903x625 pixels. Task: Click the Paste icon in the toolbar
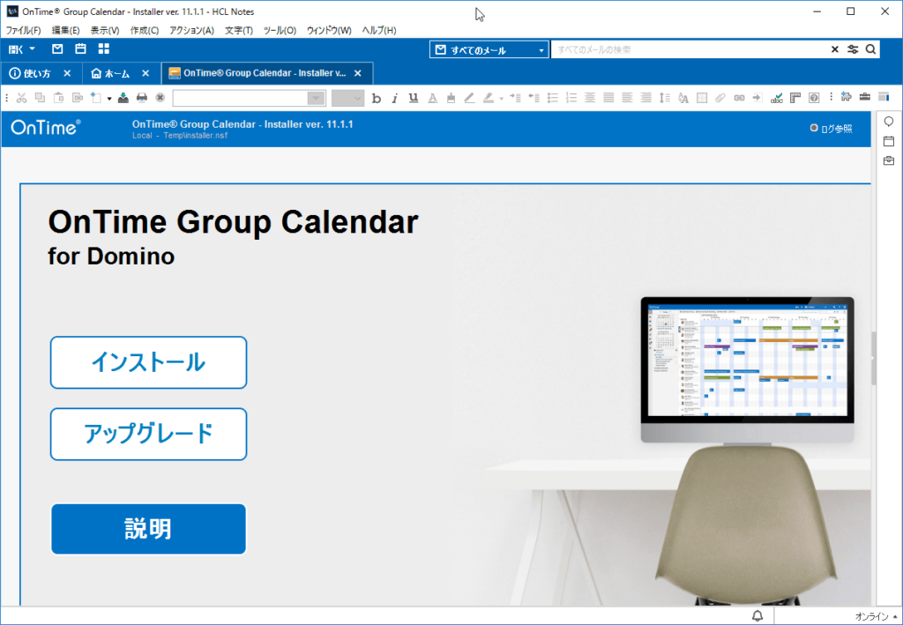[59, 98]
